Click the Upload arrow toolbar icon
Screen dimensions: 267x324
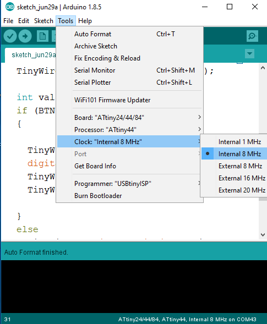click(25, 36)
